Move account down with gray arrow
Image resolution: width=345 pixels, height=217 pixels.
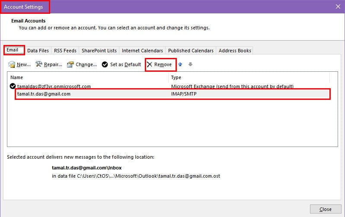click(190, 64)
